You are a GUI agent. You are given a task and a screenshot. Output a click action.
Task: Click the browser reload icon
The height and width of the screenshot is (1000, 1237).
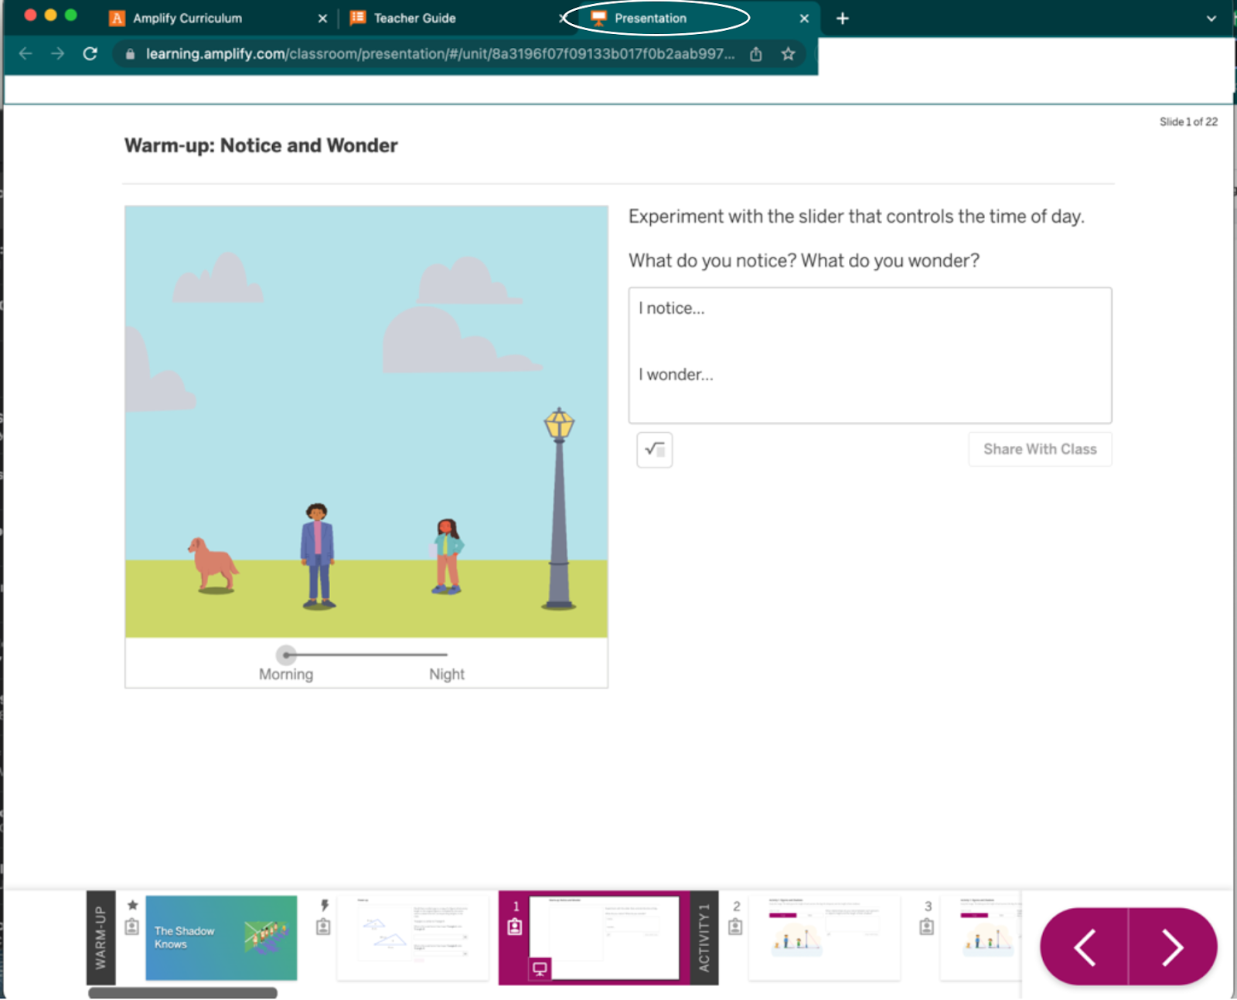pos(90,54)
